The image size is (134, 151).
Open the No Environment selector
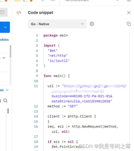coord(91,1)
